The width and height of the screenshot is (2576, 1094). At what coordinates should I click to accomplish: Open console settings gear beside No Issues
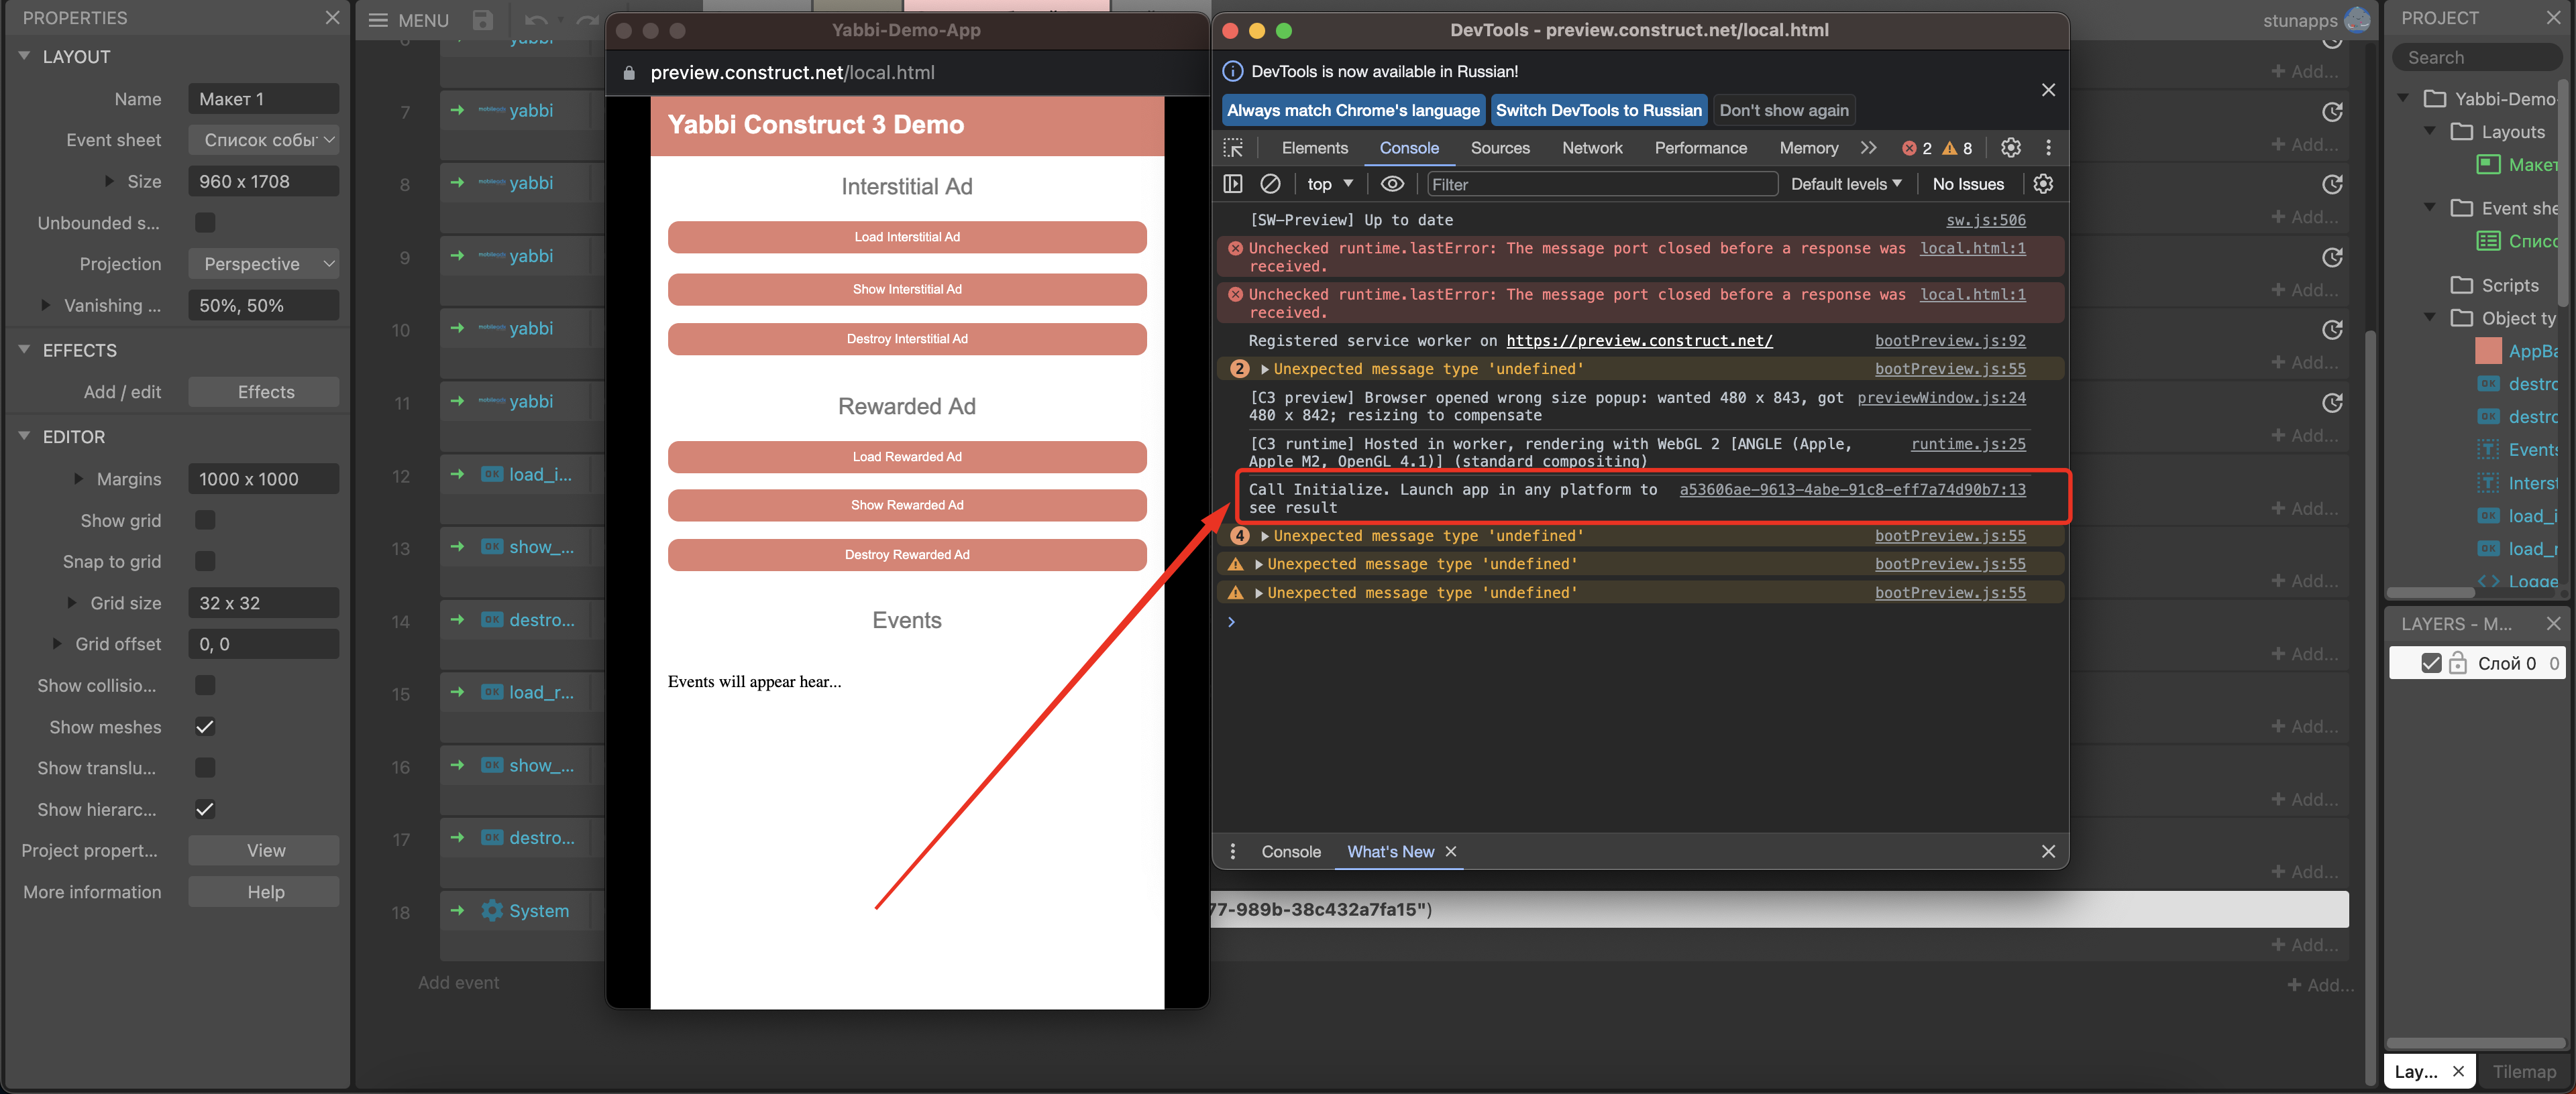click(x=2043, y=184)
